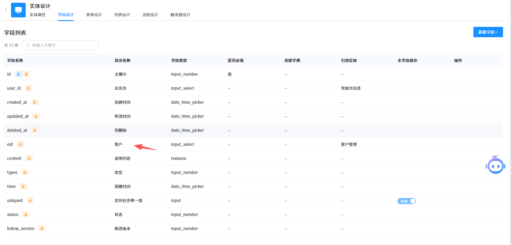Image resolution: width=511 pixels, height=245 pixels.
Task: Switch to the 表单设计 tab
Action: [x=94, y=15]
